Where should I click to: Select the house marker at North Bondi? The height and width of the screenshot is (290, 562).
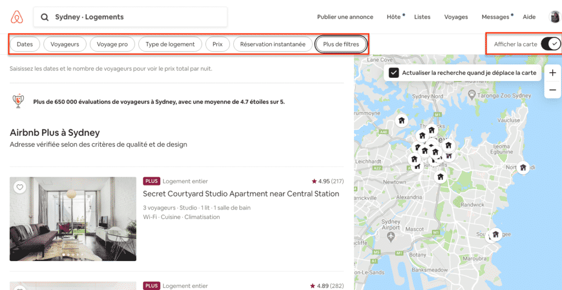(523, 167)
